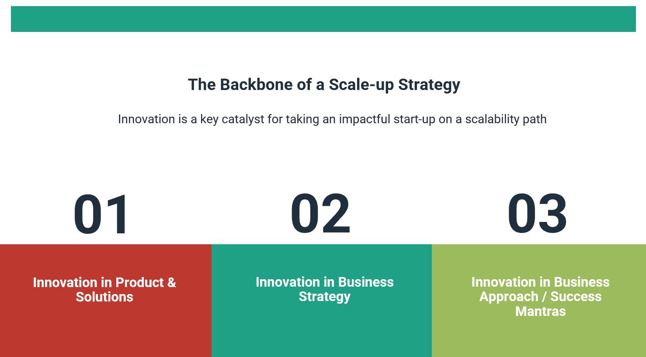The image size is (646, 357).
Task: Click the words Approach / Success in the green box
Action: pos(540,297)
